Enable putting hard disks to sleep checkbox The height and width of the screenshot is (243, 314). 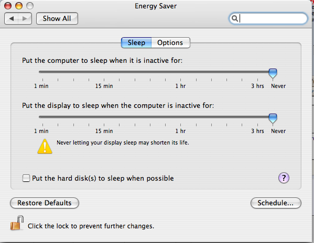point(26,178)
